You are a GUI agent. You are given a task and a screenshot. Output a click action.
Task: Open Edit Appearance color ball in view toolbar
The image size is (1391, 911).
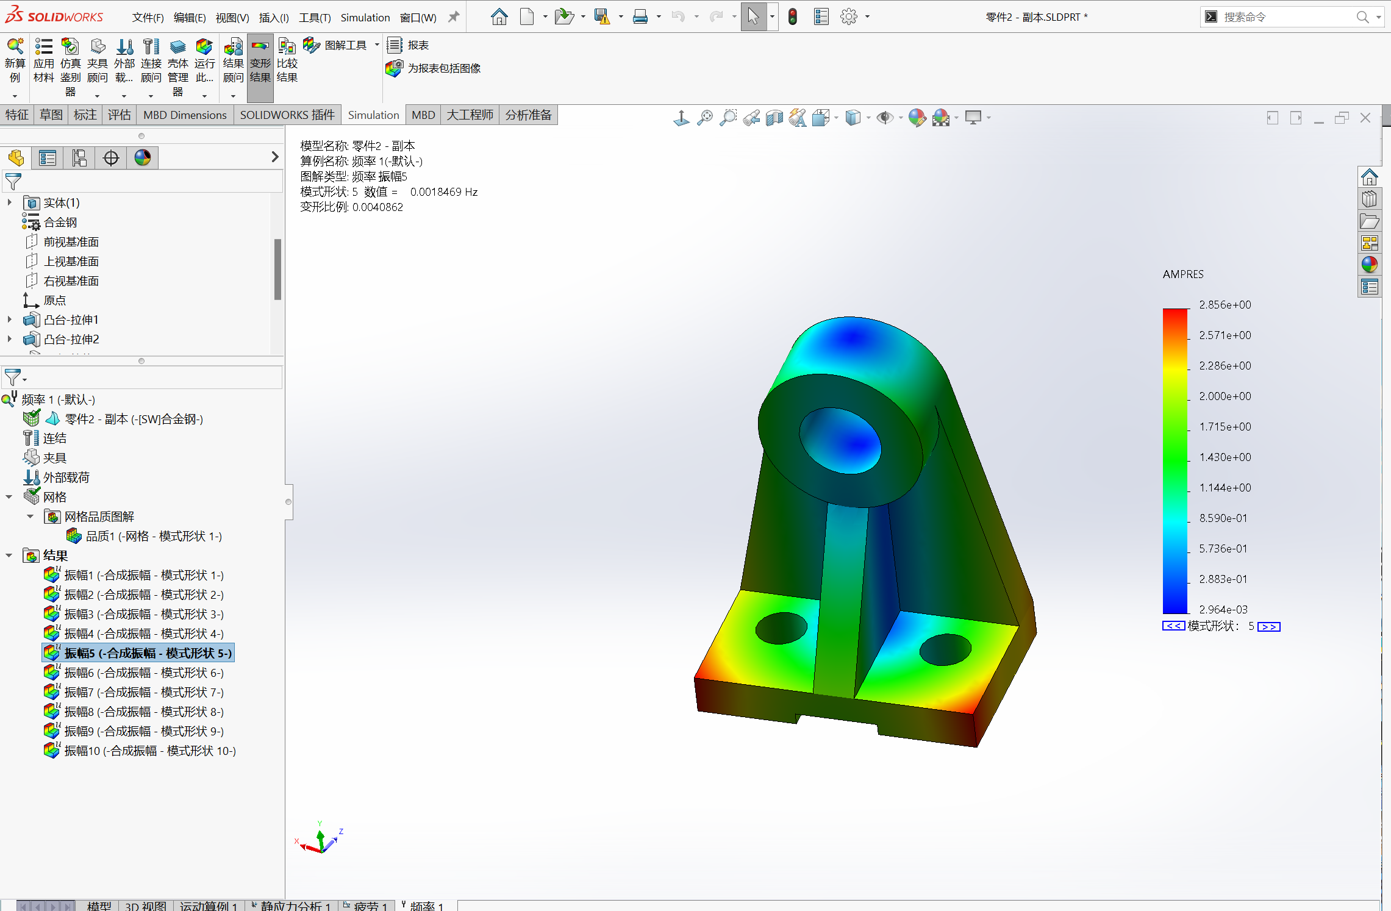(x=917, y=118)
